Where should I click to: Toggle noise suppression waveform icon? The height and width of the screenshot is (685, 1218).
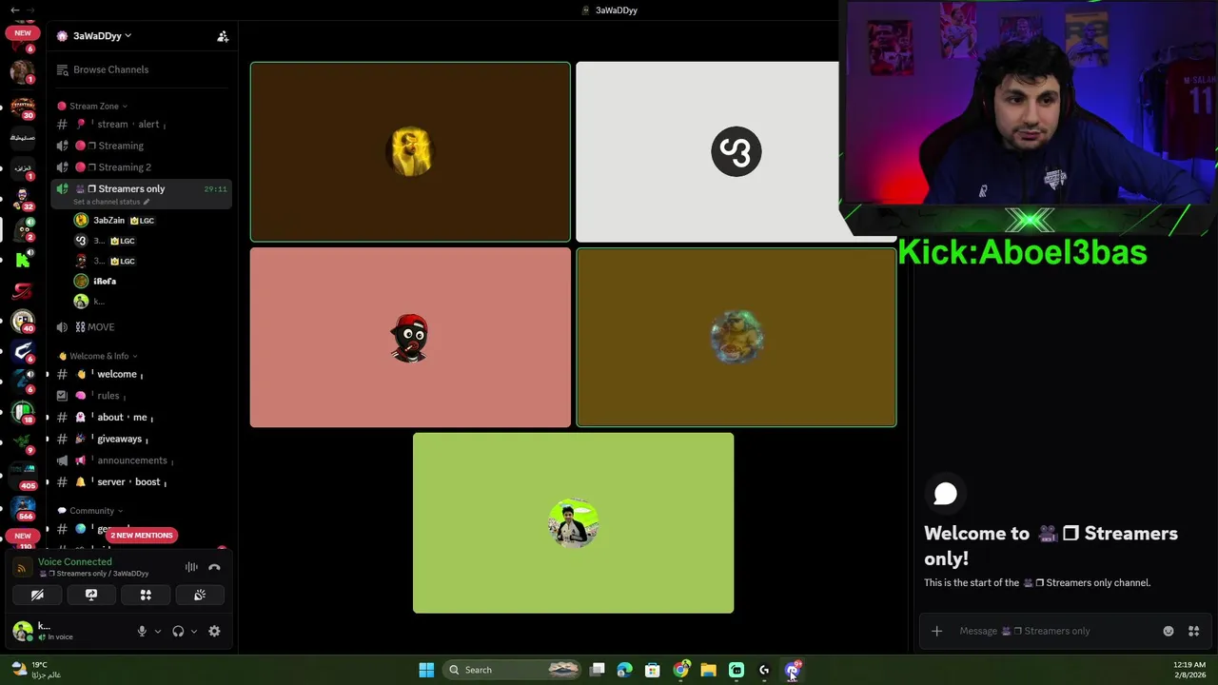191,567
